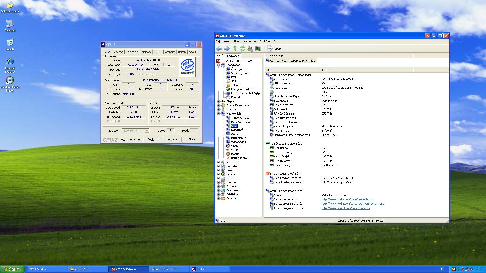Click the CPU-Z Validate button

[172, 139]
